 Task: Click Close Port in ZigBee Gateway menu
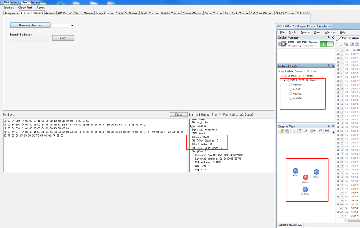coord(25,7)
